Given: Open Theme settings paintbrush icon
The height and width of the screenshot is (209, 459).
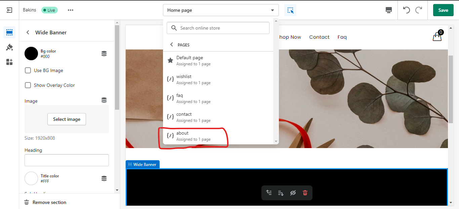Looking at the screenshot, I should [9, 47].
